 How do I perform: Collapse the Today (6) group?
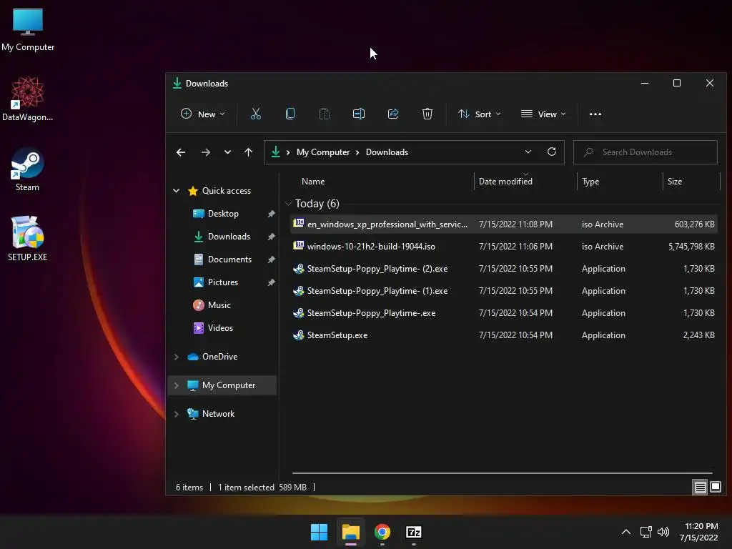click(x=288, y=204)
